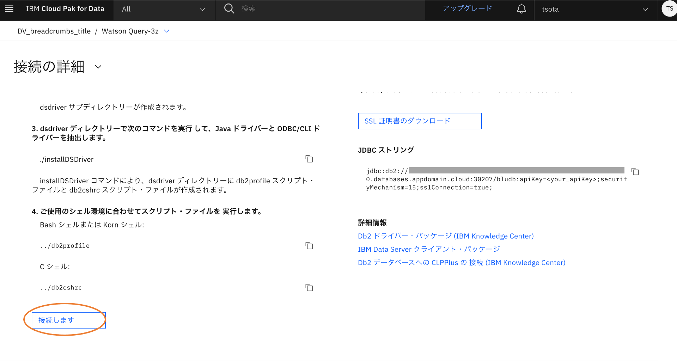
Task: Copy the . ./db2cshrc command
Action: click(x=309, y=288)
